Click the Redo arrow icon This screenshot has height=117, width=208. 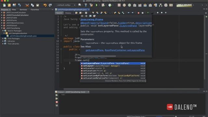tap(50, 5)
